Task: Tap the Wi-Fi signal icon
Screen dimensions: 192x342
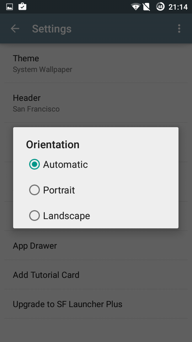Action: tap(135, 7)
